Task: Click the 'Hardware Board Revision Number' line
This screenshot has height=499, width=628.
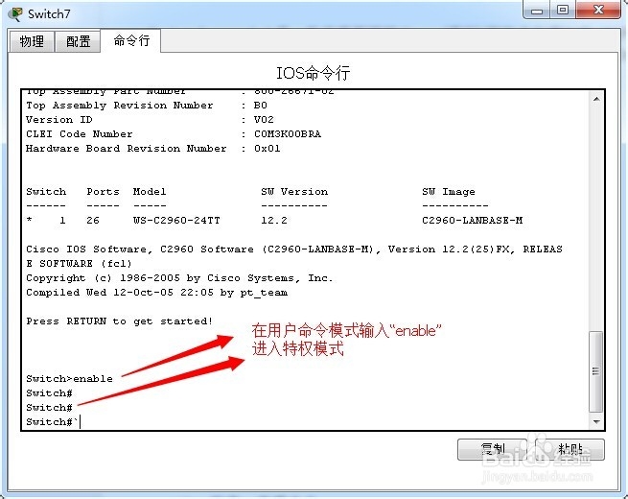Action: point(153,149)
